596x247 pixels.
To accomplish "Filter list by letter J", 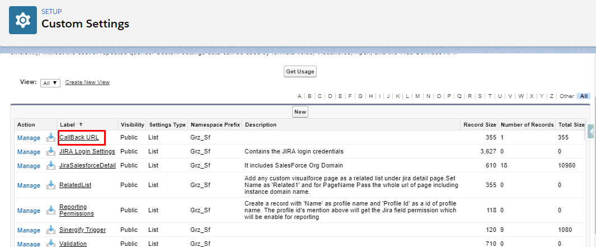I will point(388,96).
